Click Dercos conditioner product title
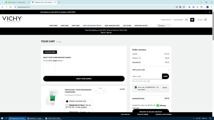 point(78,91)
